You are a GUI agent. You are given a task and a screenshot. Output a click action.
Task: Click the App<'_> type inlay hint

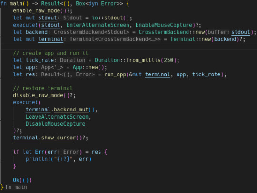click(x=52, y=67)
